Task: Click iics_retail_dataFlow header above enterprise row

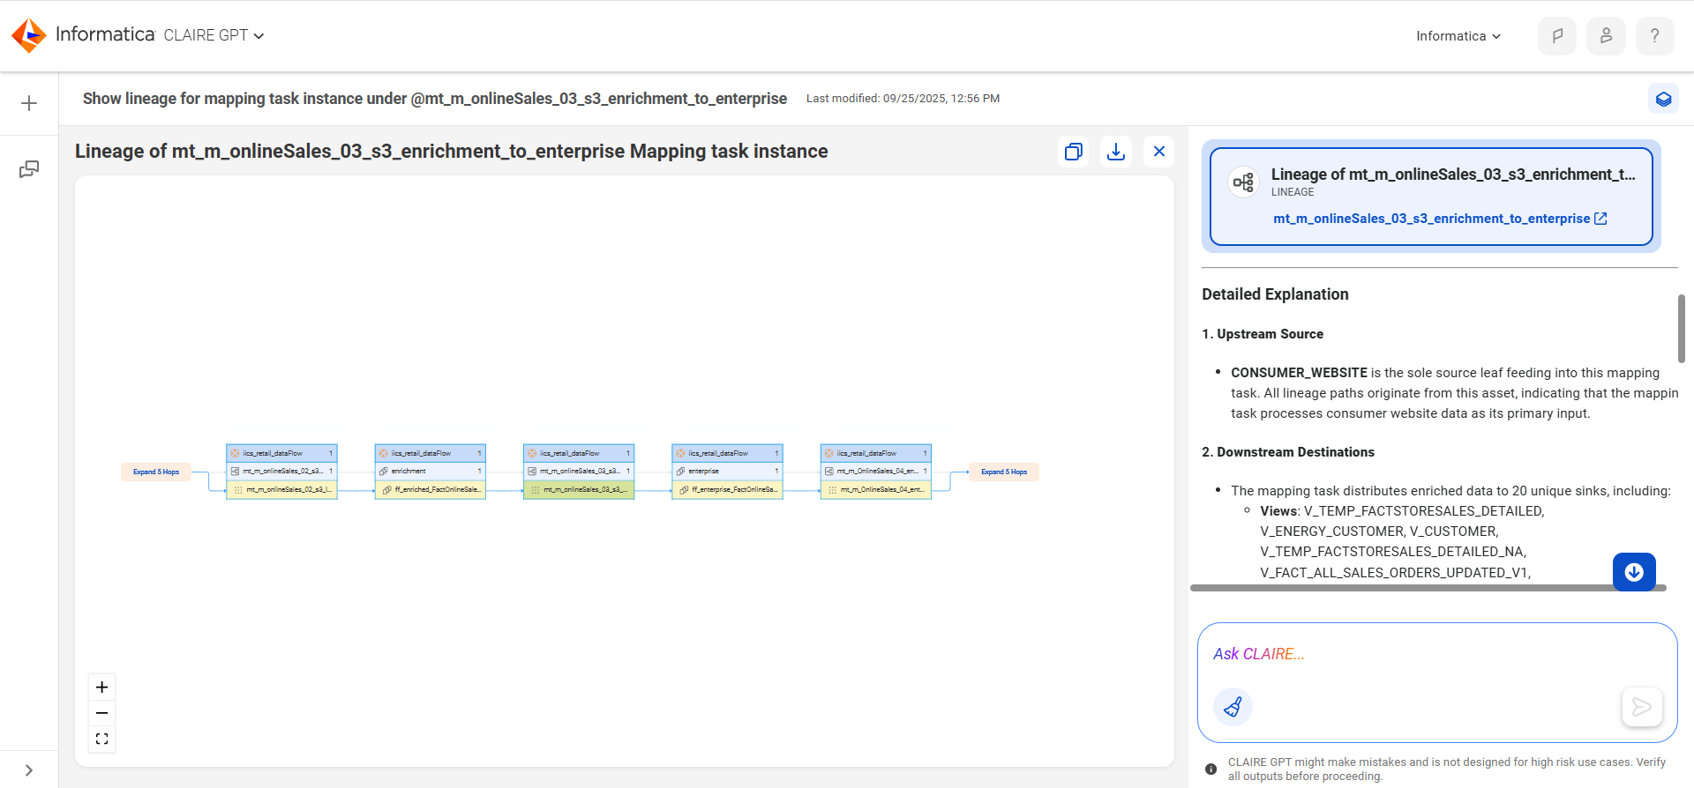Action: click(x=727, y=453)
